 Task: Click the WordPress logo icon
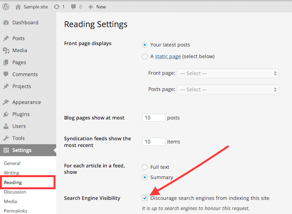pos(6,7)
